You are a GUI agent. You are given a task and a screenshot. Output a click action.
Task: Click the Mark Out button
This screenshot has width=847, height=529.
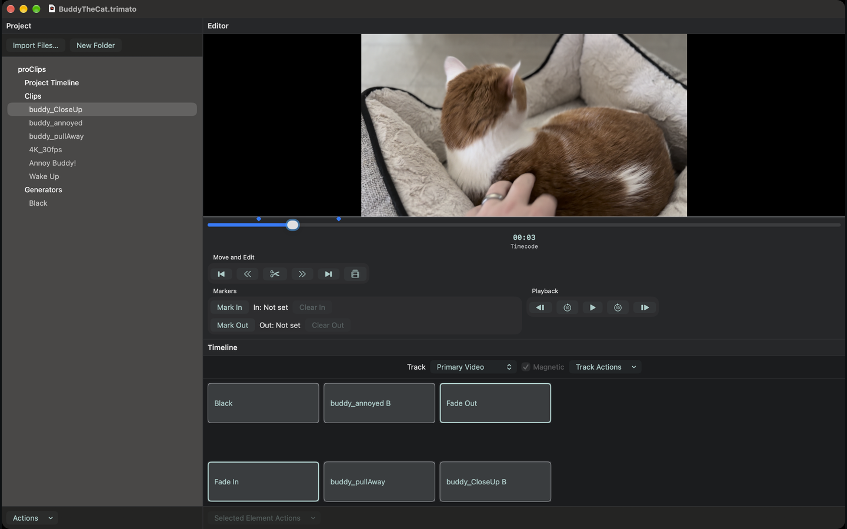click(232, 325)
